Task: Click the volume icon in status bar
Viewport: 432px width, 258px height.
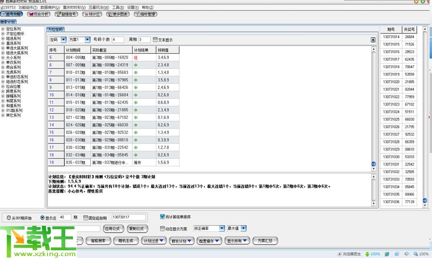Action: [407, 254]
